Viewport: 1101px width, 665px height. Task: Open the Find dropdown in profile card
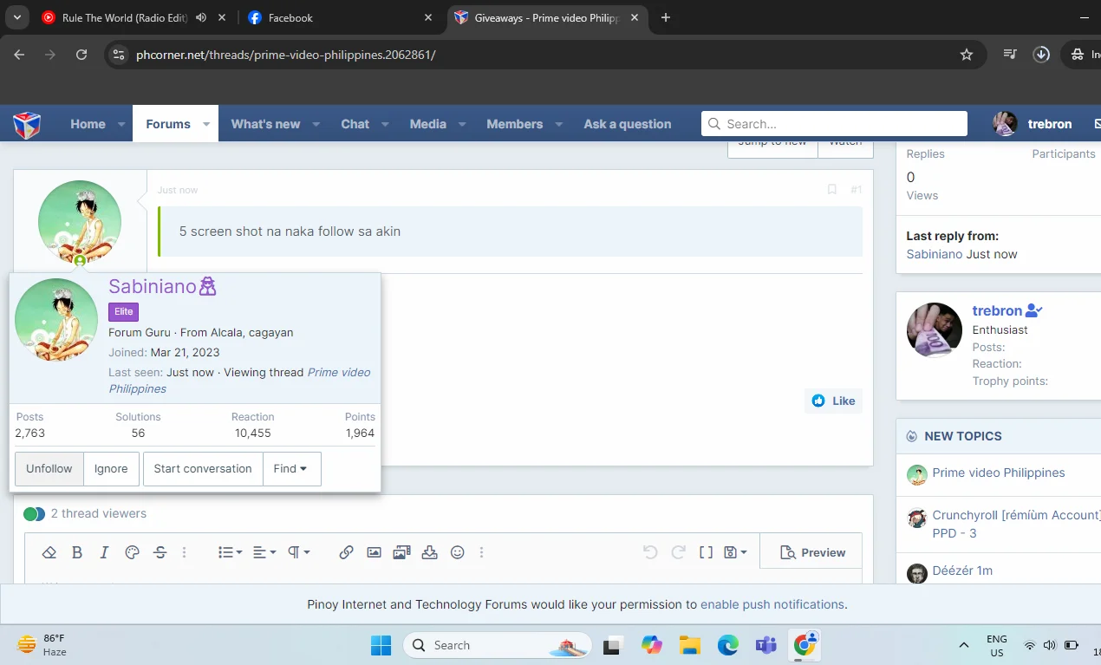291,468
